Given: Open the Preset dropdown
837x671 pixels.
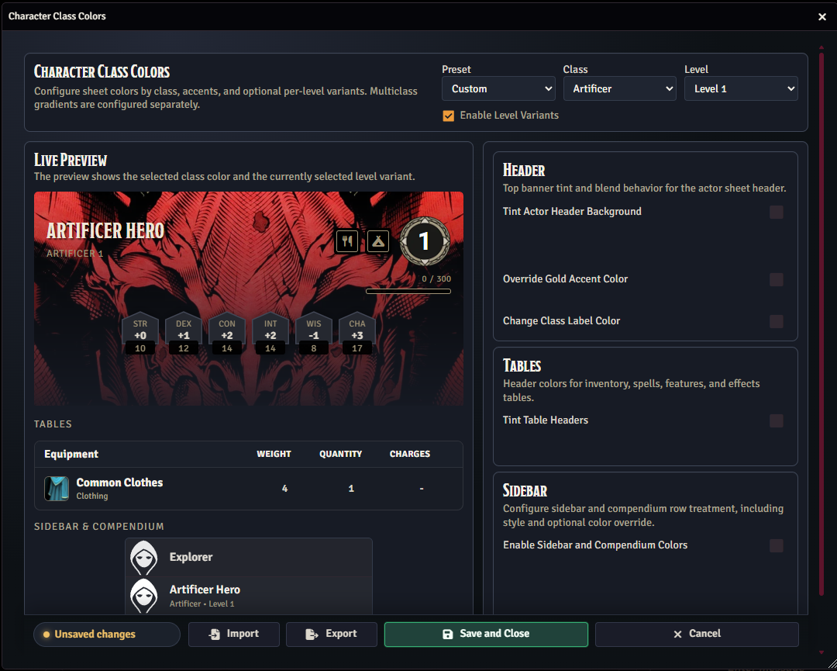Looking at the screenshot, I should pyautogui.click(x=498, y=89).
